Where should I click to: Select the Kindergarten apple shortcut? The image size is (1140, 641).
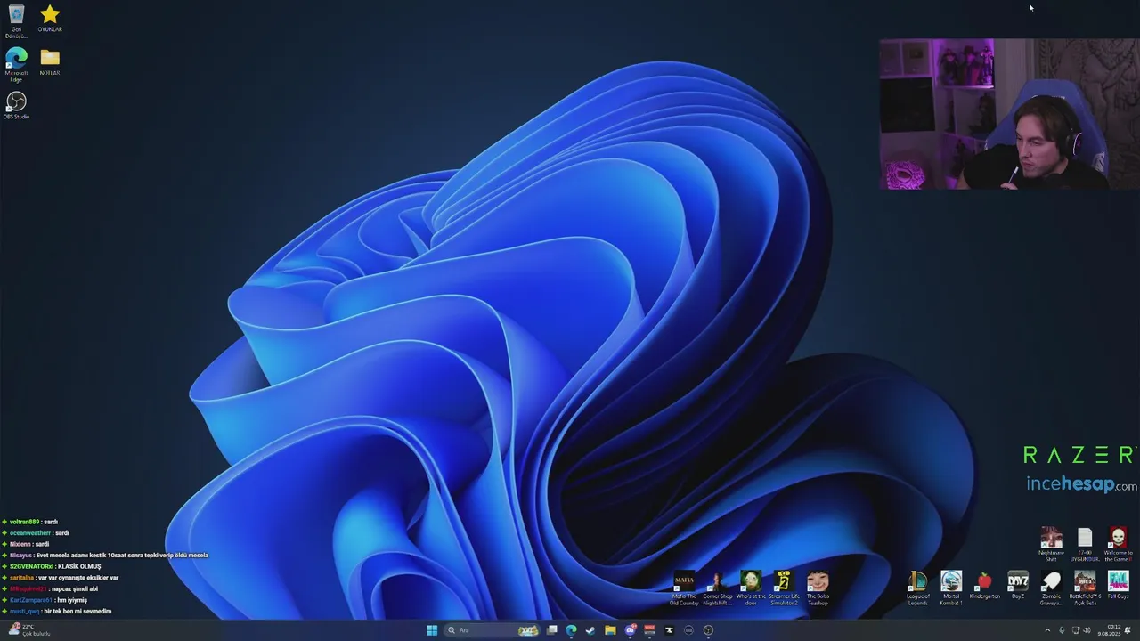tap(984, 586)
